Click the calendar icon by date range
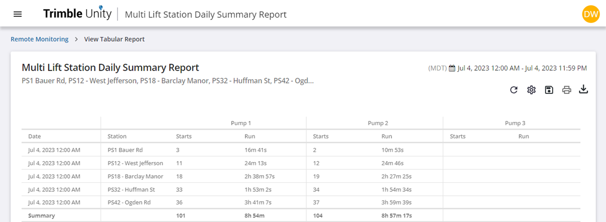Screen dimensions: 606x222 (x=452, y=68)
